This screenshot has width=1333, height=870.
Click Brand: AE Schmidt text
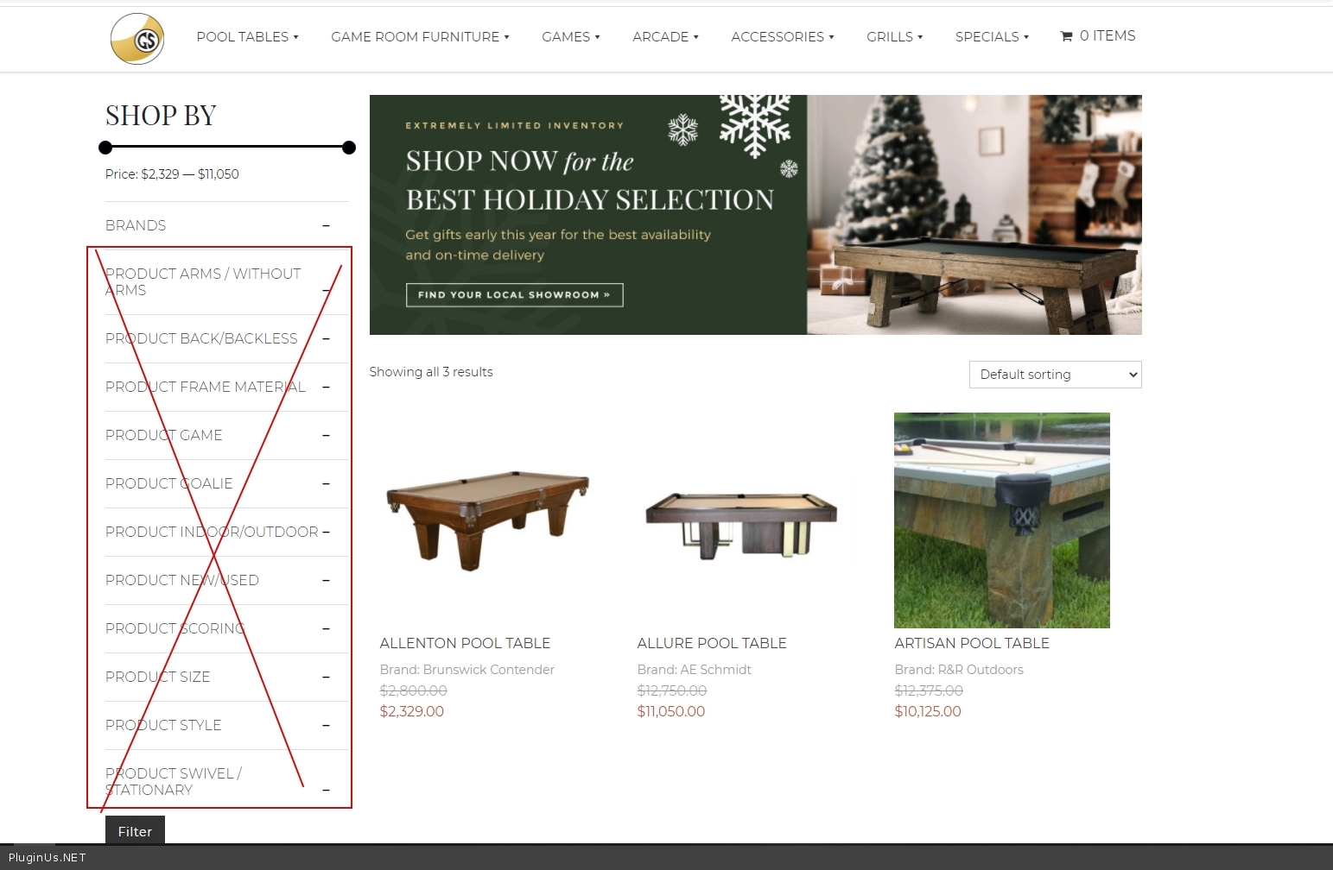694,670
